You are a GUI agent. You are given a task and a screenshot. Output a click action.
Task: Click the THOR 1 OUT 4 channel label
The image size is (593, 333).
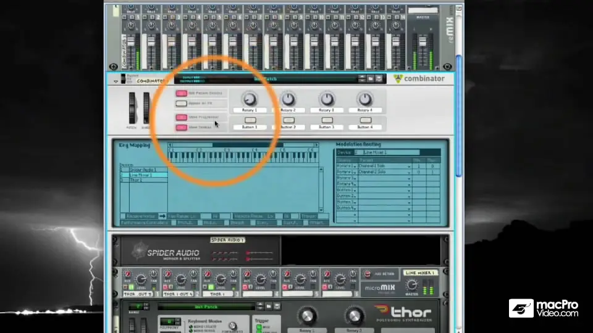tap(178, 294)
